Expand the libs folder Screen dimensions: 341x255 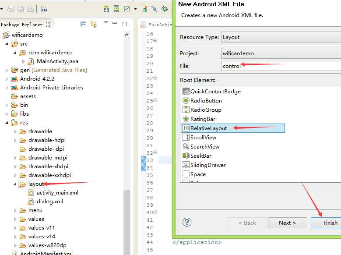pyautogui.click(x=7, y=114)
